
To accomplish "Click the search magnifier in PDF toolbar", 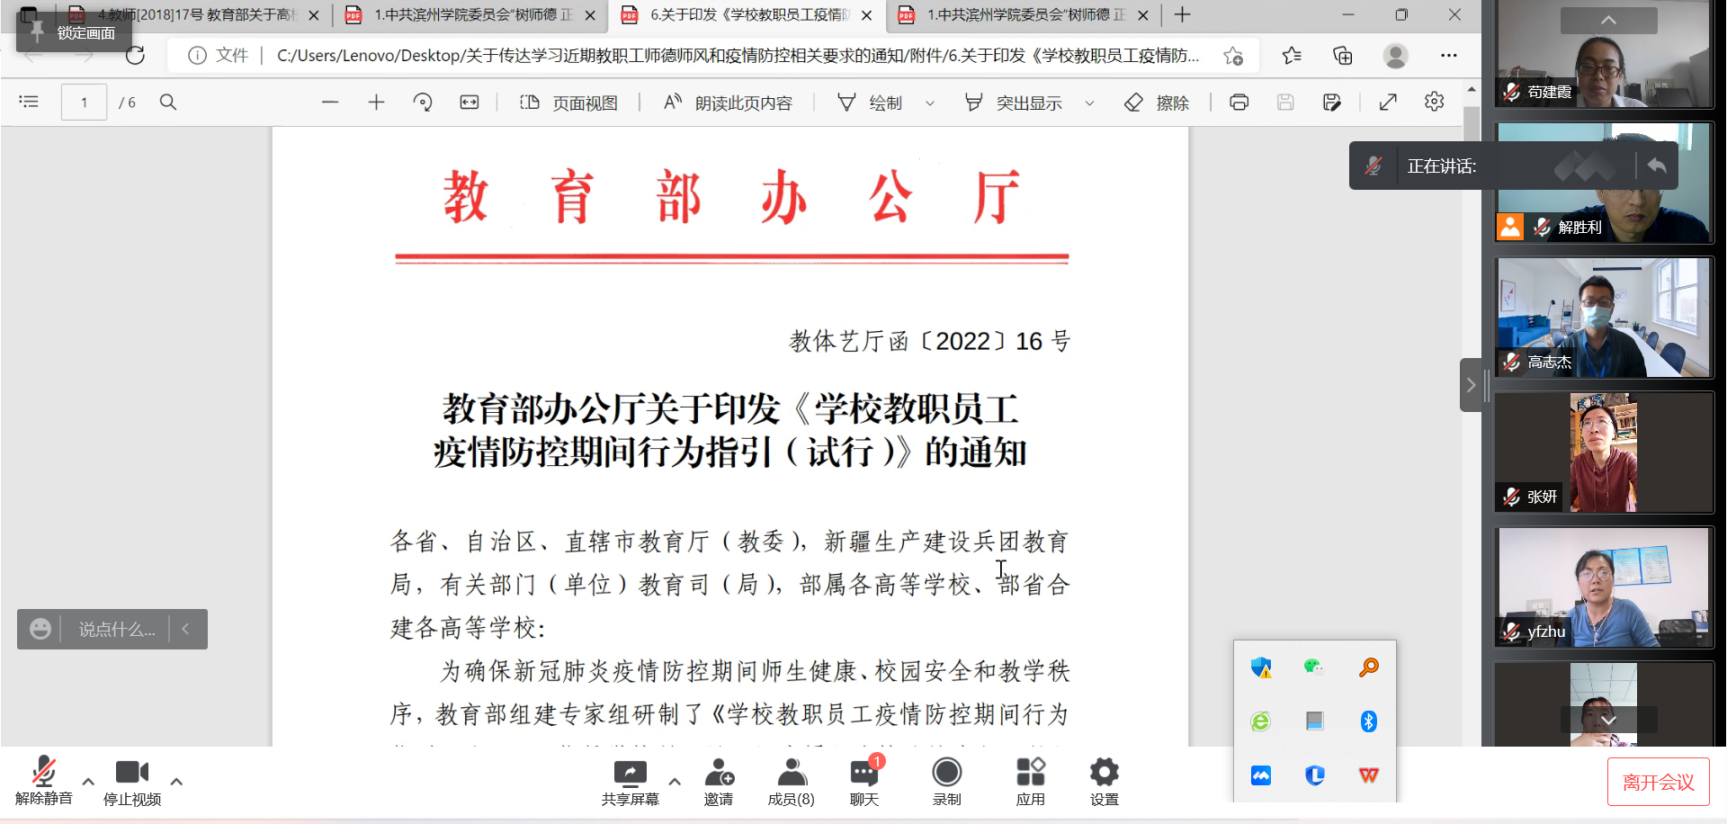I will (168, 103).
